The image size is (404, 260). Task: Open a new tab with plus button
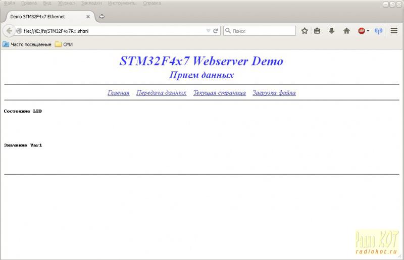102,17
